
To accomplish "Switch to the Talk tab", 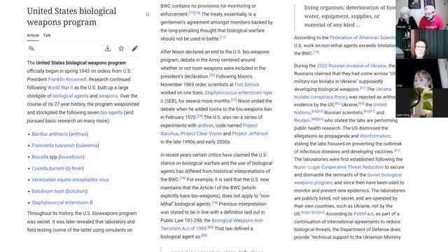I will (47, 36).
